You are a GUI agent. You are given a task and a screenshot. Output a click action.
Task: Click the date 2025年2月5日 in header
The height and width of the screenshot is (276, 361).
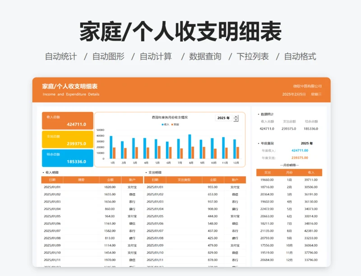point(294,94)
